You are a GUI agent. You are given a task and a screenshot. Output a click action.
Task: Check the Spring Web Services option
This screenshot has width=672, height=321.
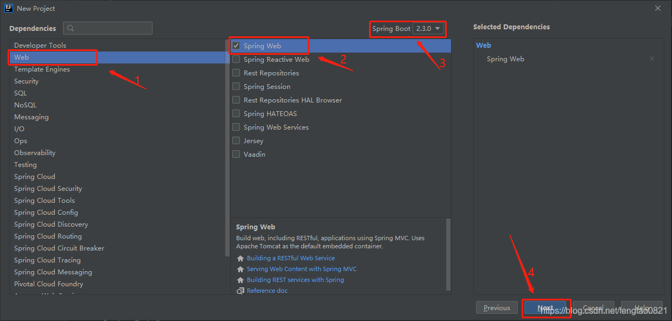tap(236, 127)
